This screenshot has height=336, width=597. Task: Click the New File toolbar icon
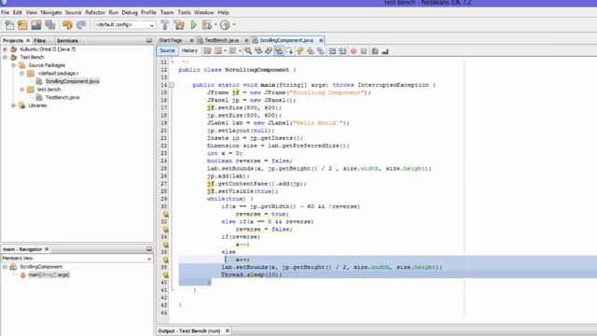(x=9, y=25)
